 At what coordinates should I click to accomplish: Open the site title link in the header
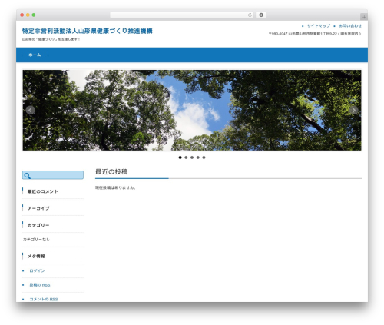[x=88, y=31]
